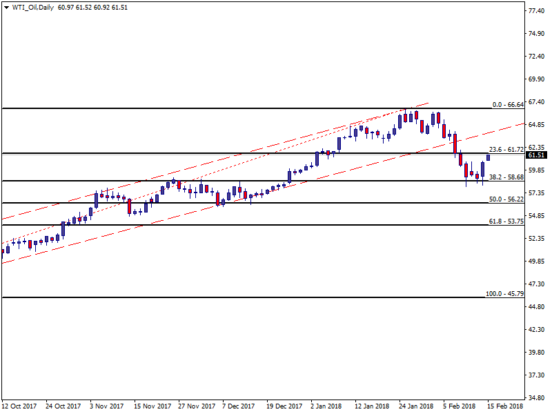Click the 5 Feb 2018 date label
The image size is (552, 414).
click(x=460, y=406)
